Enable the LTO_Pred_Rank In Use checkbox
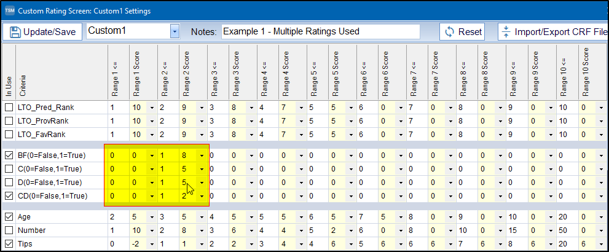 (x=9, y=108)
